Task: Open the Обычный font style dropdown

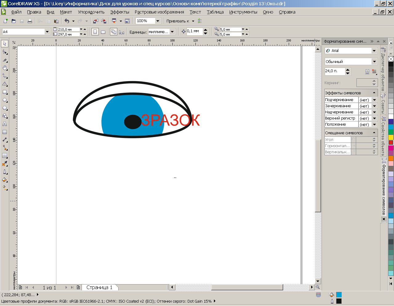Action: (x=374, y=61)
